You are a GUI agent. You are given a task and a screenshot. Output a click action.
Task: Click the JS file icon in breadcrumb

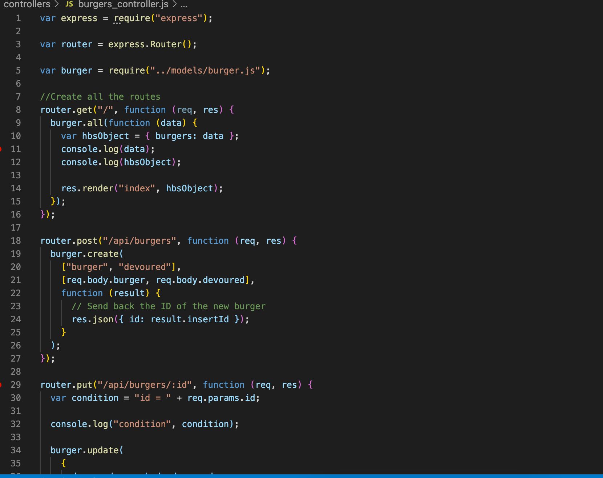coord(69,4)
